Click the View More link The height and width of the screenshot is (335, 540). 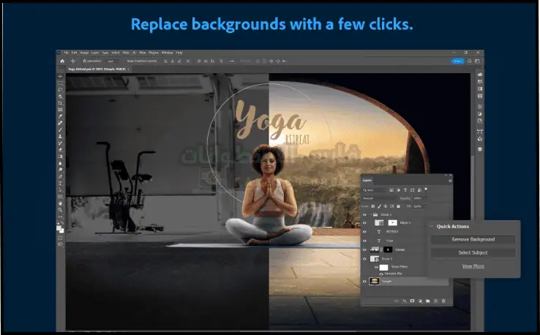pyautogui.click(x=473, y=266)
